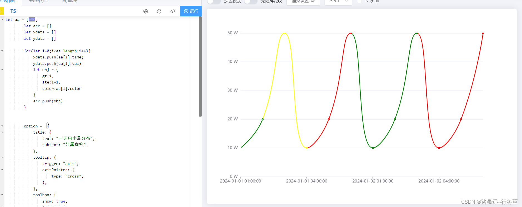Switch editor language to JS yellow toggle
522x207 pixels.
[2, 11]
